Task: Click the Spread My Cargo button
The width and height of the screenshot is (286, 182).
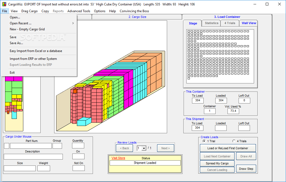Action: (x=217, y=163)
